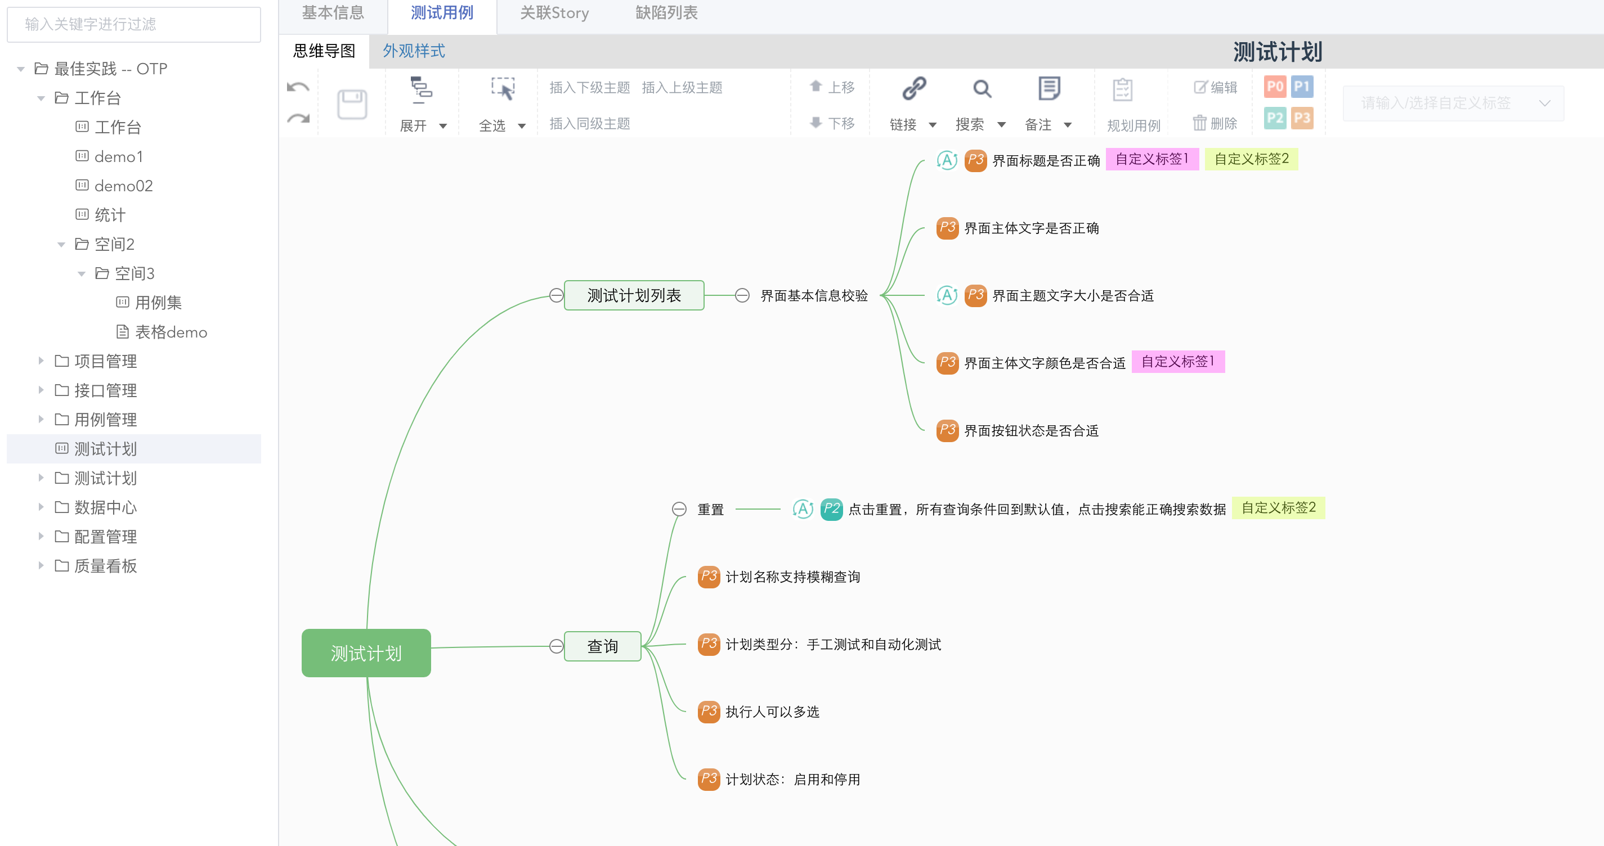Expand the 项目管理 folder in tree
Viewport: 1604px width, 846px height.
[x=41, y=361]
